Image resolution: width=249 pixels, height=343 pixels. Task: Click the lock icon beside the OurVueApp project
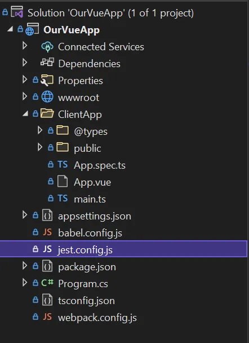pyautogui.click(x=20, y=29)
